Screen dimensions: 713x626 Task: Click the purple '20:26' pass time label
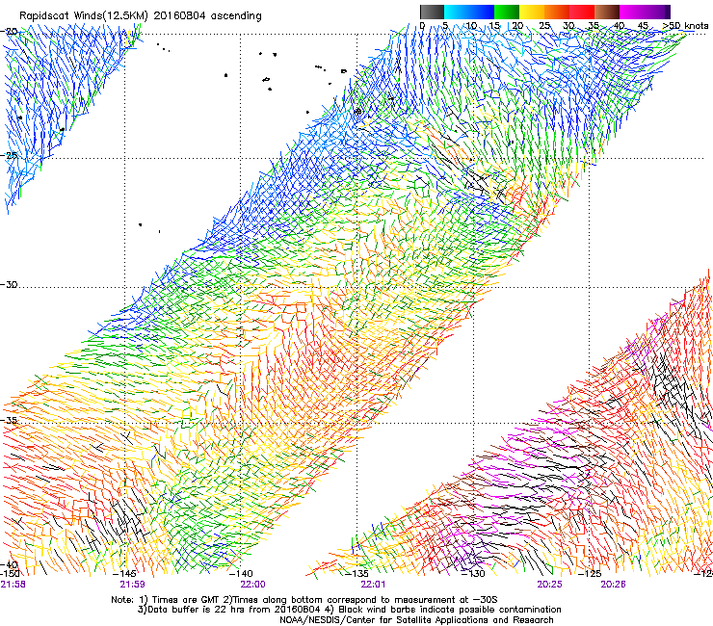pos(613,585)
